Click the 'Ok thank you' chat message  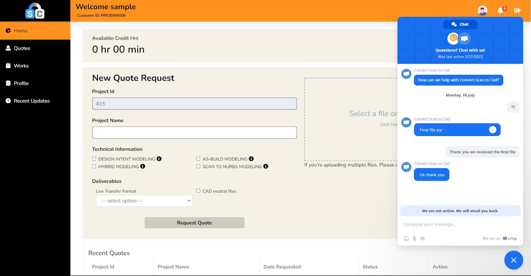[x=431, y=175]
